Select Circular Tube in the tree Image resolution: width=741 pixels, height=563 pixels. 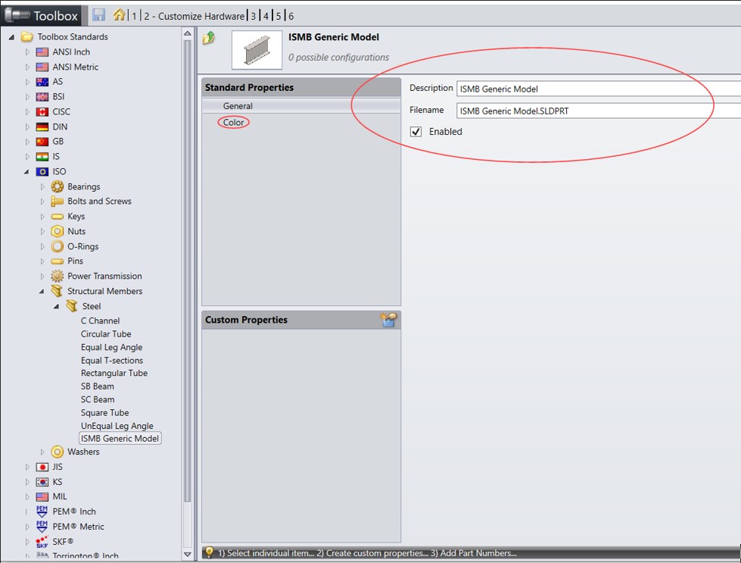pyautogui.click(x=106, y=334)
